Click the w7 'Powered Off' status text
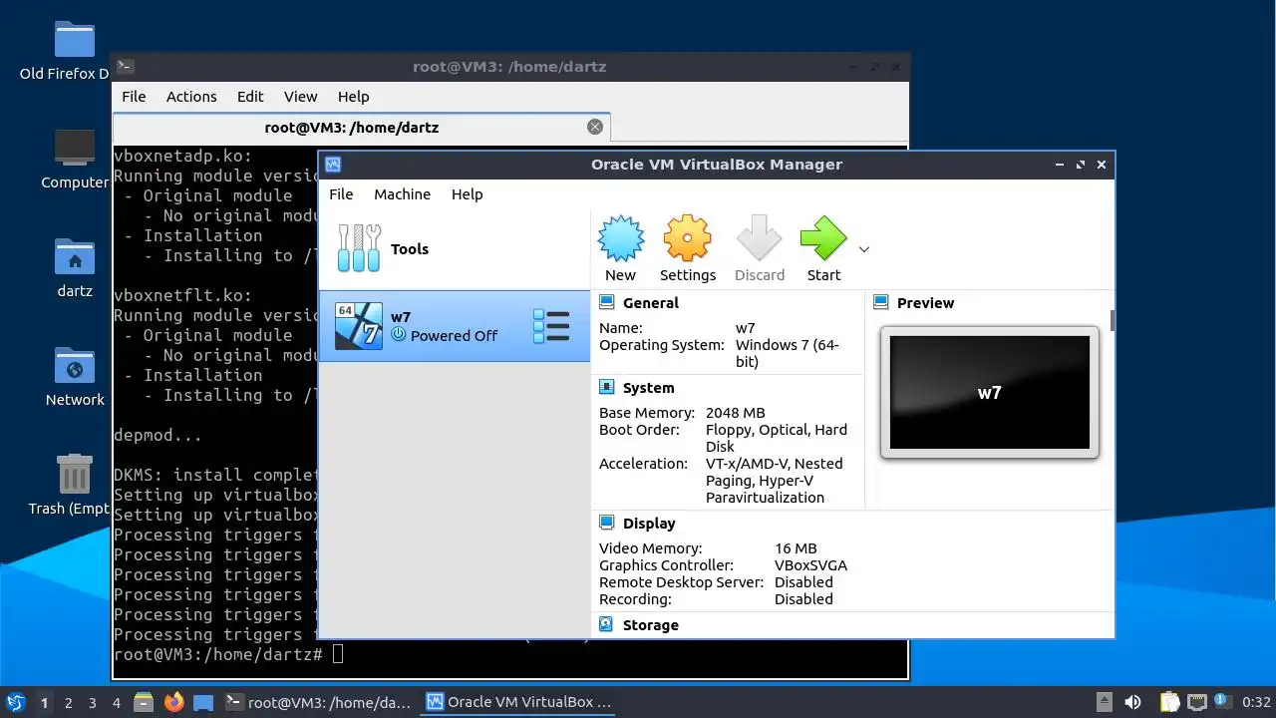1276x718 pixels. coord(454,336)
